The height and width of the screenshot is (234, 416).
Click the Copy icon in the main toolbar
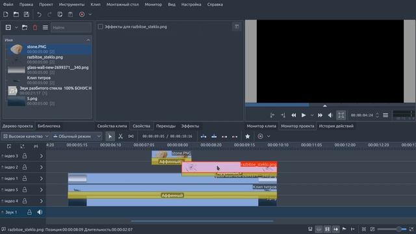(60, 14)
